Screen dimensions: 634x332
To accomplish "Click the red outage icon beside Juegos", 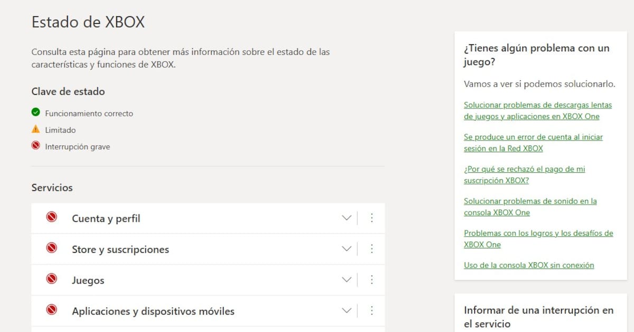I will coord(51,279).
